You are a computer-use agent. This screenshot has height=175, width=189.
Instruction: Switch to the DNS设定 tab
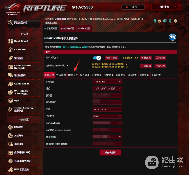(73, 75)
